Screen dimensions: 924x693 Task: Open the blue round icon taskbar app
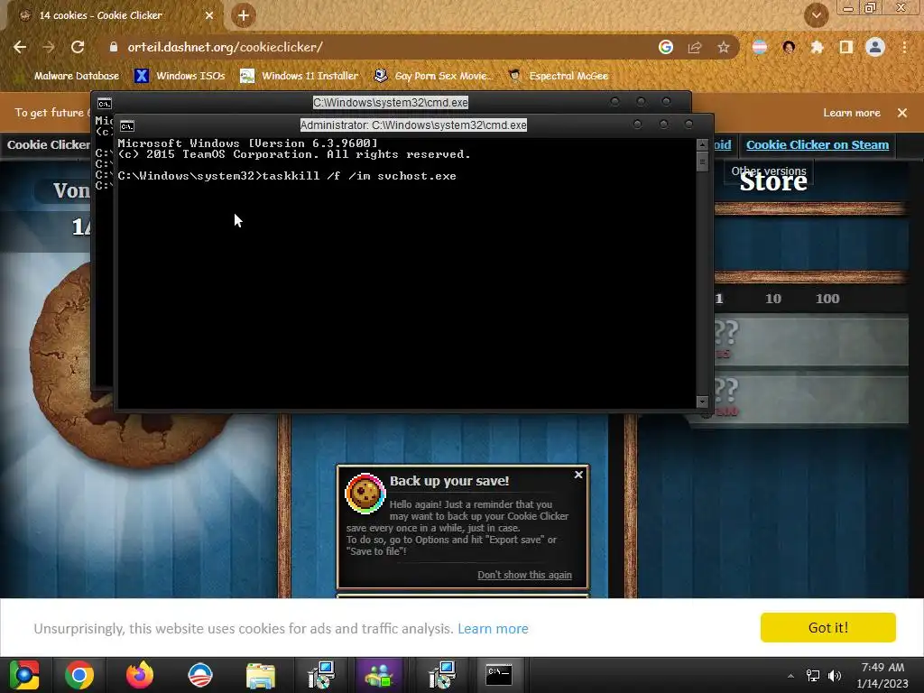tap(199, 675)
